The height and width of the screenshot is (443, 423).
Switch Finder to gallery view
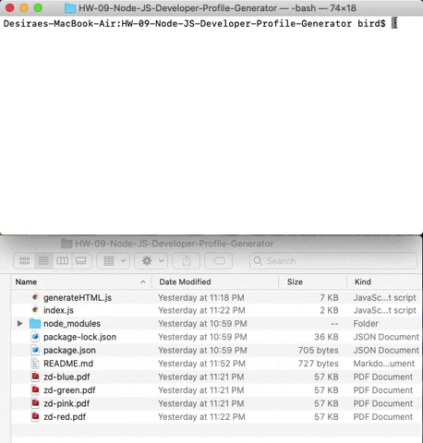(81, 261)
